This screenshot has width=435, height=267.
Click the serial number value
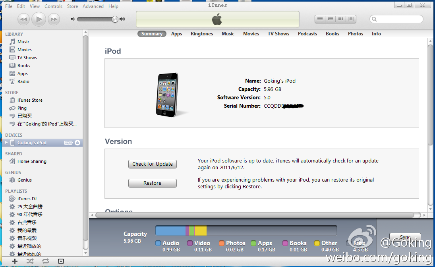pyautogui.click(x=284, y=106)
